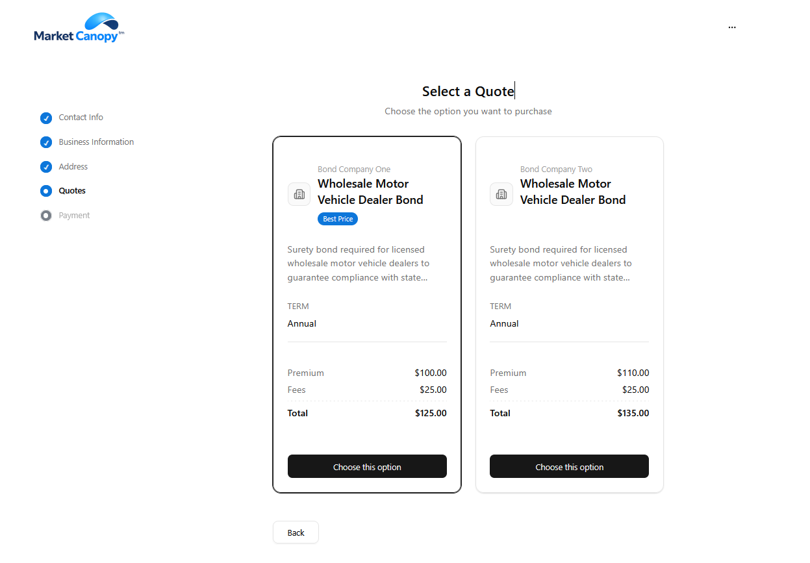This screenshot has height=563, width=810.
Task: Click the Best Price badge
Action: (338, 219)
